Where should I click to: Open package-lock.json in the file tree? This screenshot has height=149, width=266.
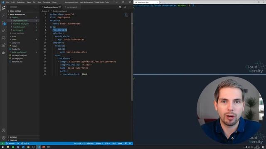point(20,55)
